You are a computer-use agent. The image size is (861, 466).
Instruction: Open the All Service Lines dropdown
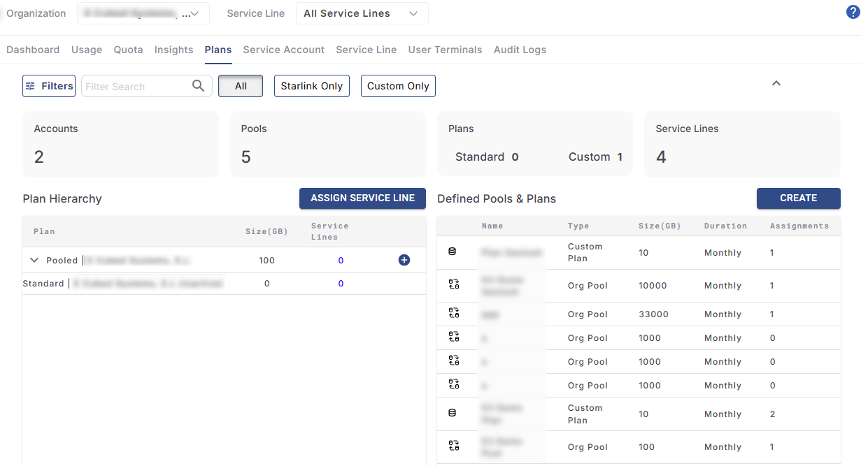(362, 13)
